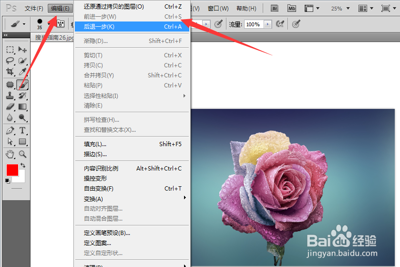The width and height of the screenshot is (400, 267).
Task: Choose 还原通过拷贝的图层(O)
Action: 132,7
